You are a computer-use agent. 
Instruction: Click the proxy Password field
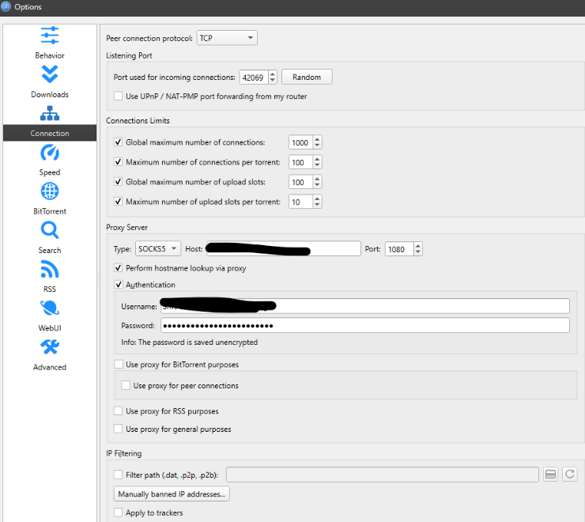(364, 326)
